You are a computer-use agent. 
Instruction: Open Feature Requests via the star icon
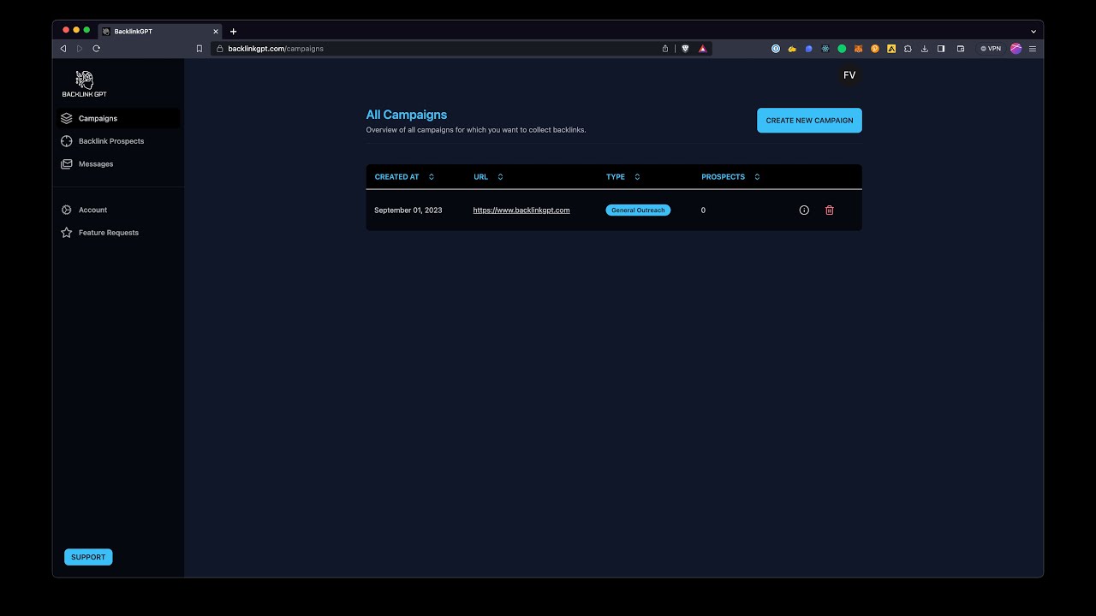(108, 232)
